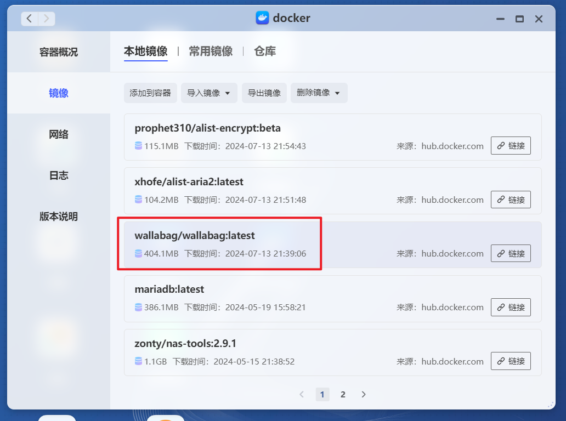Click the 添加到容器 button
Image resolution: width=566 pixels, height=421 pixels.
click(150, 93)
